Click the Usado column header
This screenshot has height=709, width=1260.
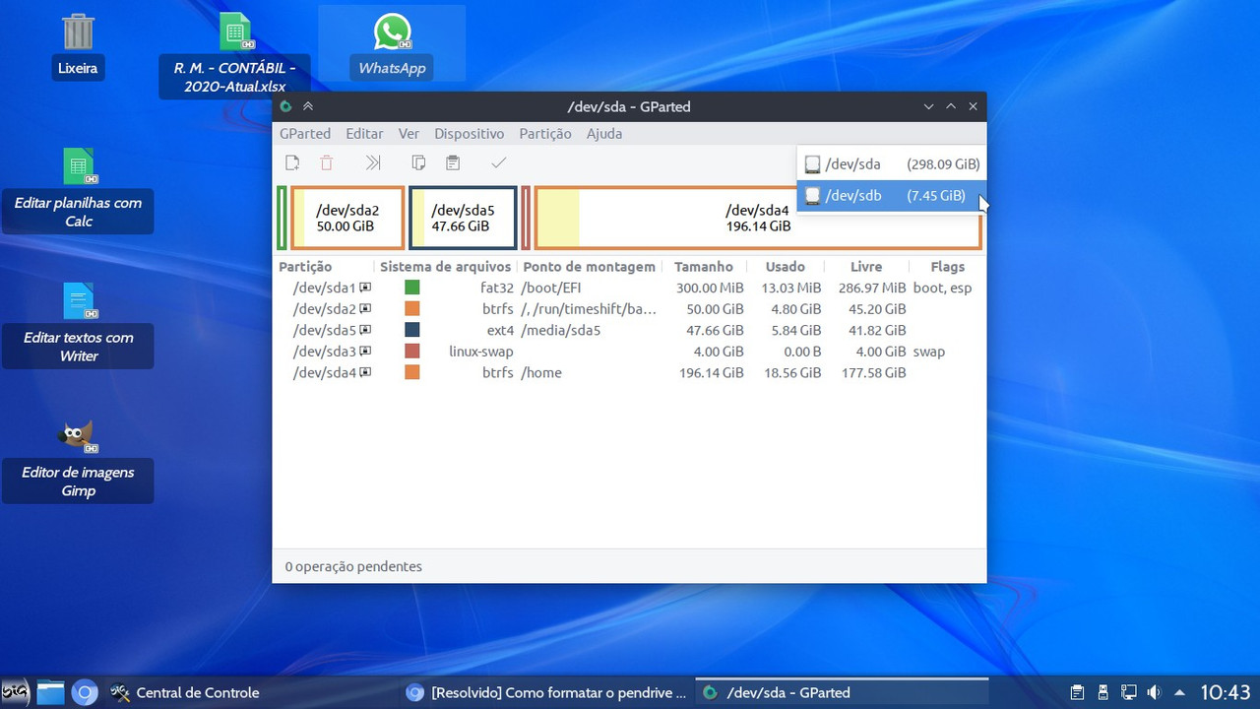pyautogui.click(x=786, y=267)
